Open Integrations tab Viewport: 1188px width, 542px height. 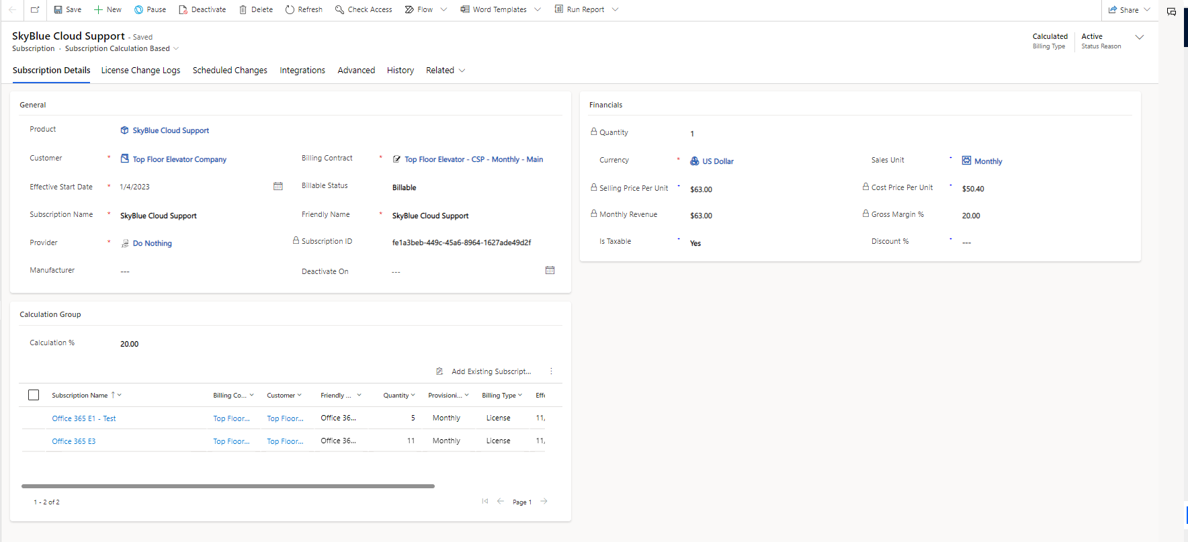(x=302, y=71)
